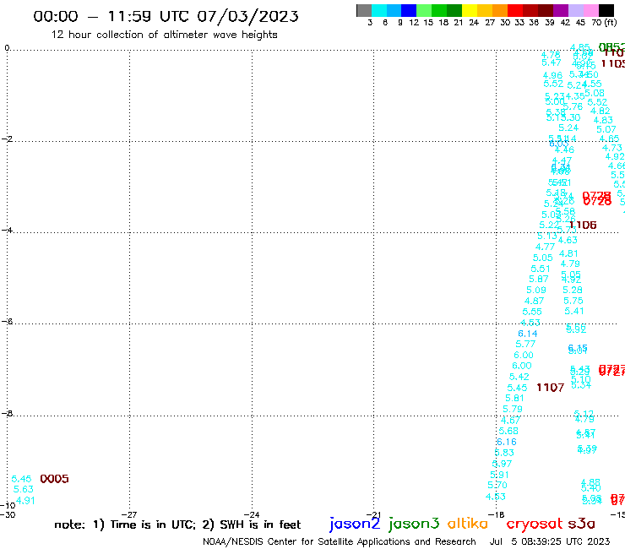The height and width of the screenshot is (549, 625).
Task: Click the '5.91' wave height value
Action: pyautogui.click(x=499, y=475)
